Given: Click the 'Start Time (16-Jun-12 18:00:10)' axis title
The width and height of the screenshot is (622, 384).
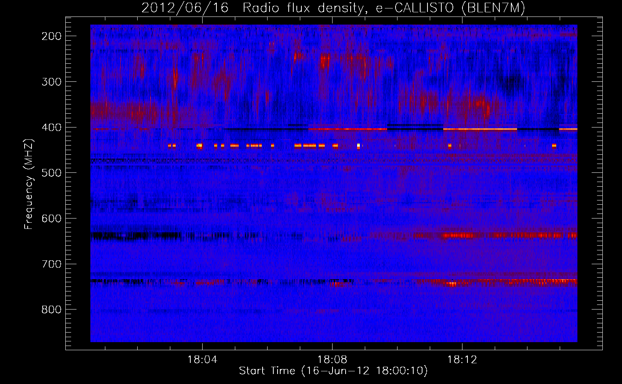Looking at the screenshot, I should pos(333,371).
